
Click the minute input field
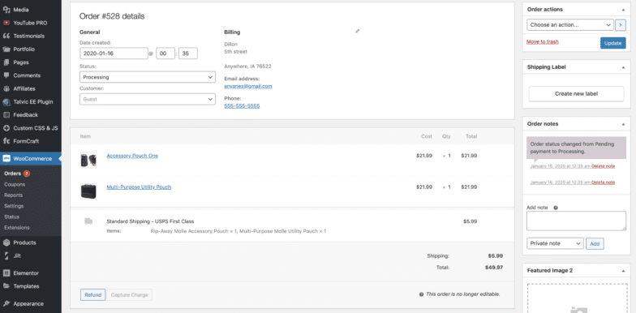tap(188, 54)
